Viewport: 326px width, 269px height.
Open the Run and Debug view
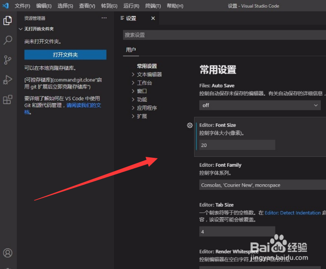click(8, 80)
